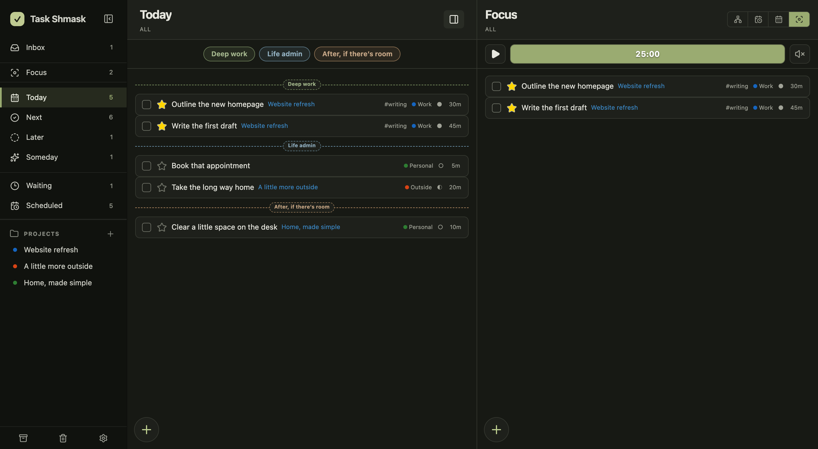This screenshot has width=818, height=449.
Task: Click the 20m duration on long way home task
Action: [455, 187]
